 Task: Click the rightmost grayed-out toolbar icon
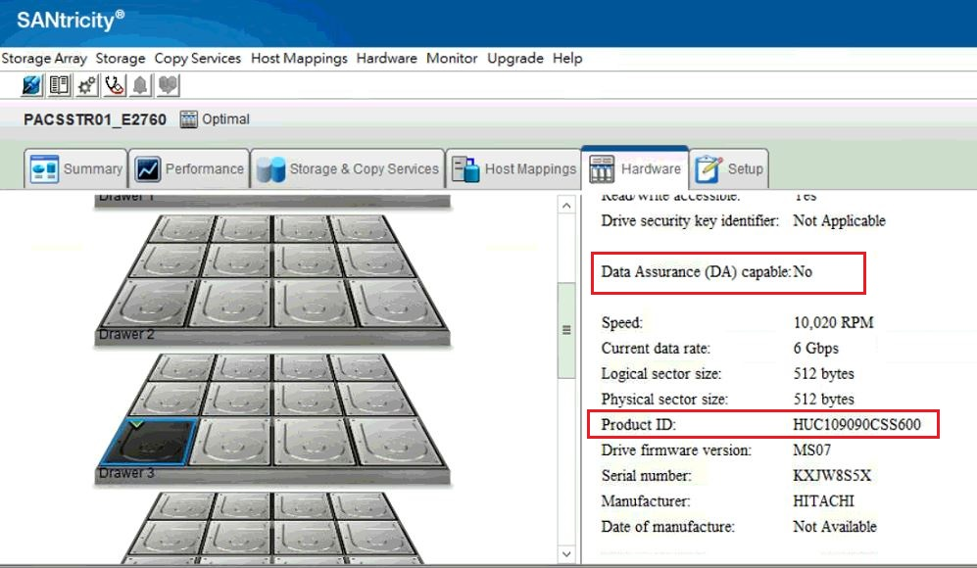click(x=168, y=86)
